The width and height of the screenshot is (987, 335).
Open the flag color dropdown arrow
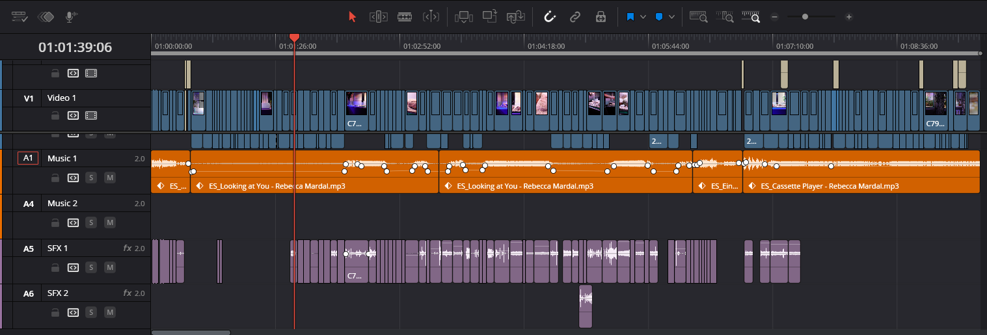click(643, 17)
